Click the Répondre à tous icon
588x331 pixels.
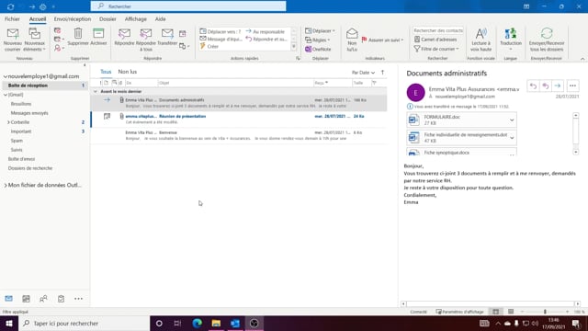pyautogui.click(x=146, y=33)
